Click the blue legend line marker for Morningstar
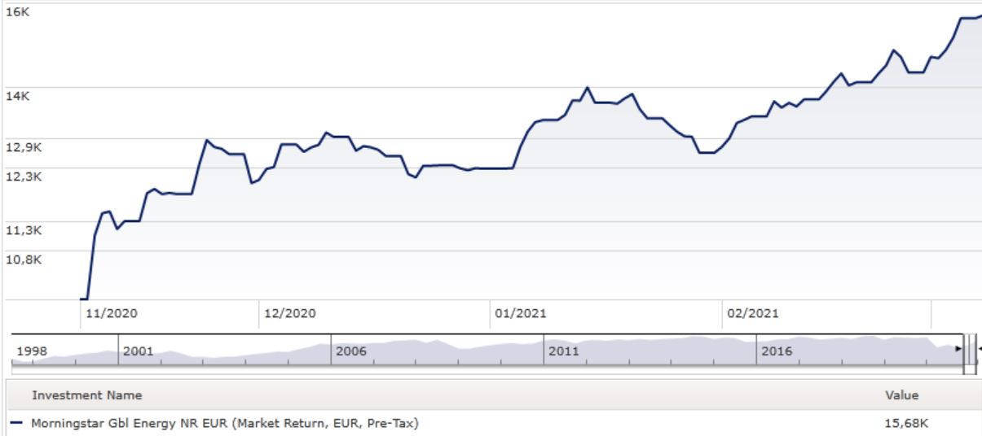 (x=17, y=422)
